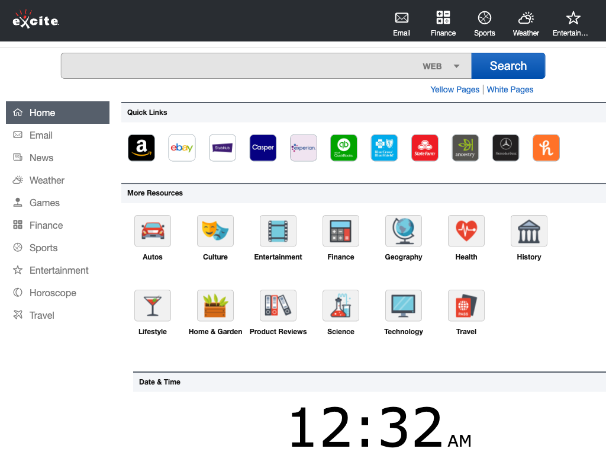Click inside the search text field
The image size is (606, 455).
pyautogui.click(x=237, y=66)
